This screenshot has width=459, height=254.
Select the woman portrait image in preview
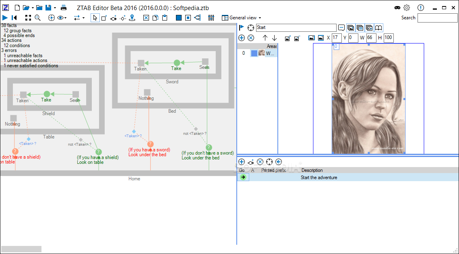(x=368, y=99)
